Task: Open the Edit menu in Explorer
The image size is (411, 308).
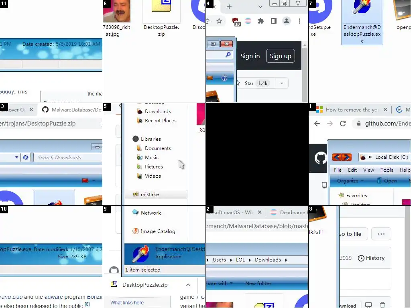Action: coord(352,170)
